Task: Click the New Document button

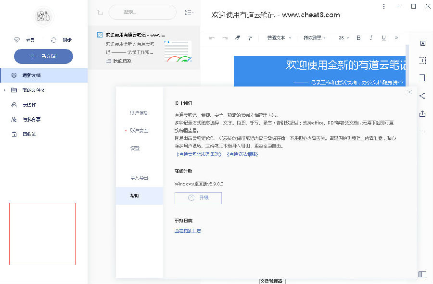Action: point(44,56)
